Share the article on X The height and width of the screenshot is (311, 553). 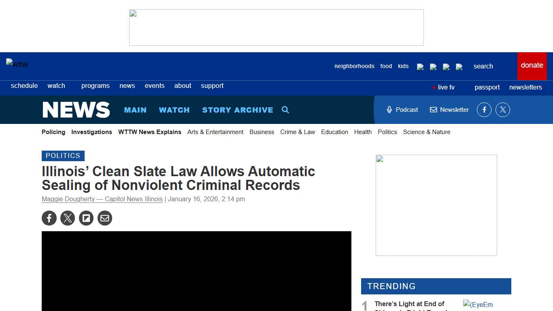68,218
